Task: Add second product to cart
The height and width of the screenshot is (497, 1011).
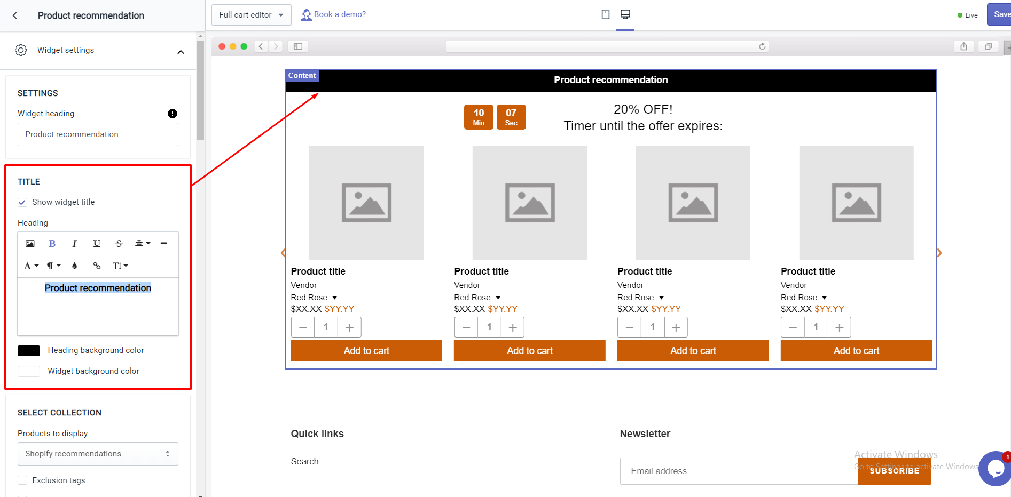Action: [x=530, y=351]
